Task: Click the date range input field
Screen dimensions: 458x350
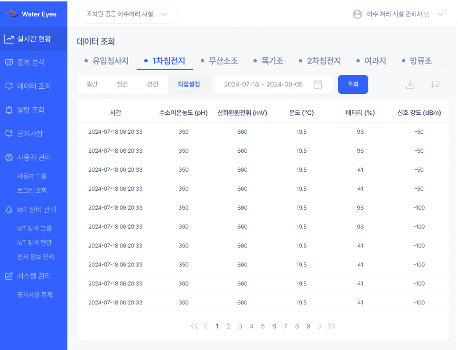Action: point(263,84)
